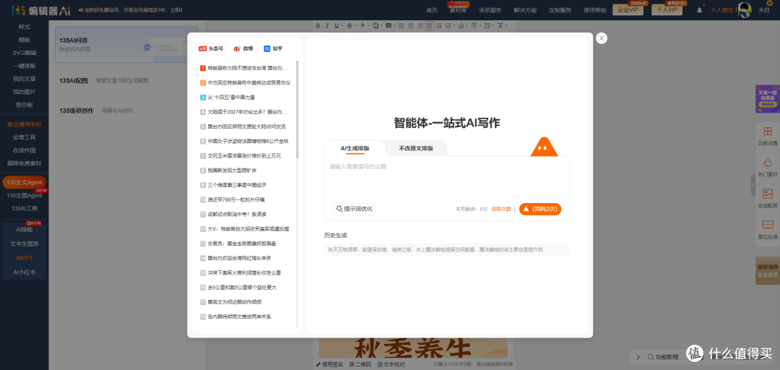Click the Underline icon in editor toolbar
780x370 pixels.
tap(336, 25)
